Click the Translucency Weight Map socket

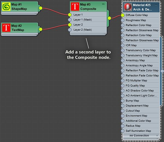[x=123, y=55]
